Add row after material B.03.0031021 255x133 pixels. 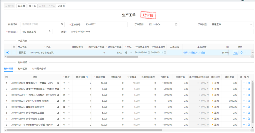[x=244, y=101]
